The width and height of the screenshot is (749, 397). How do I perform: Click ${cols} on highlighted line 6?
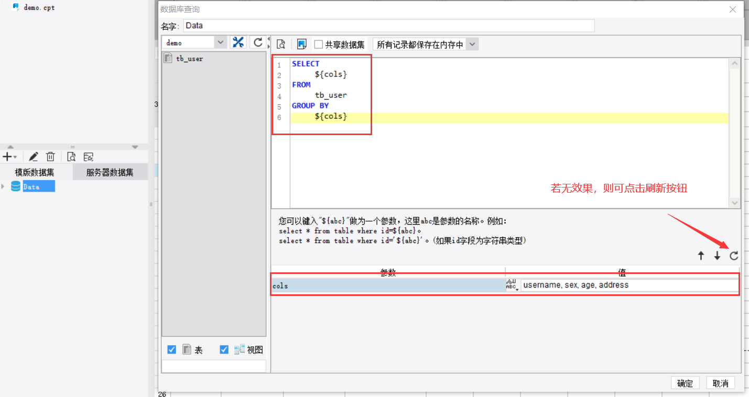coord(331,116)
